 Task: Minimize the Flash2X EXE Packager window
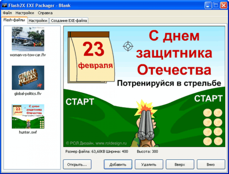(208, 5)
